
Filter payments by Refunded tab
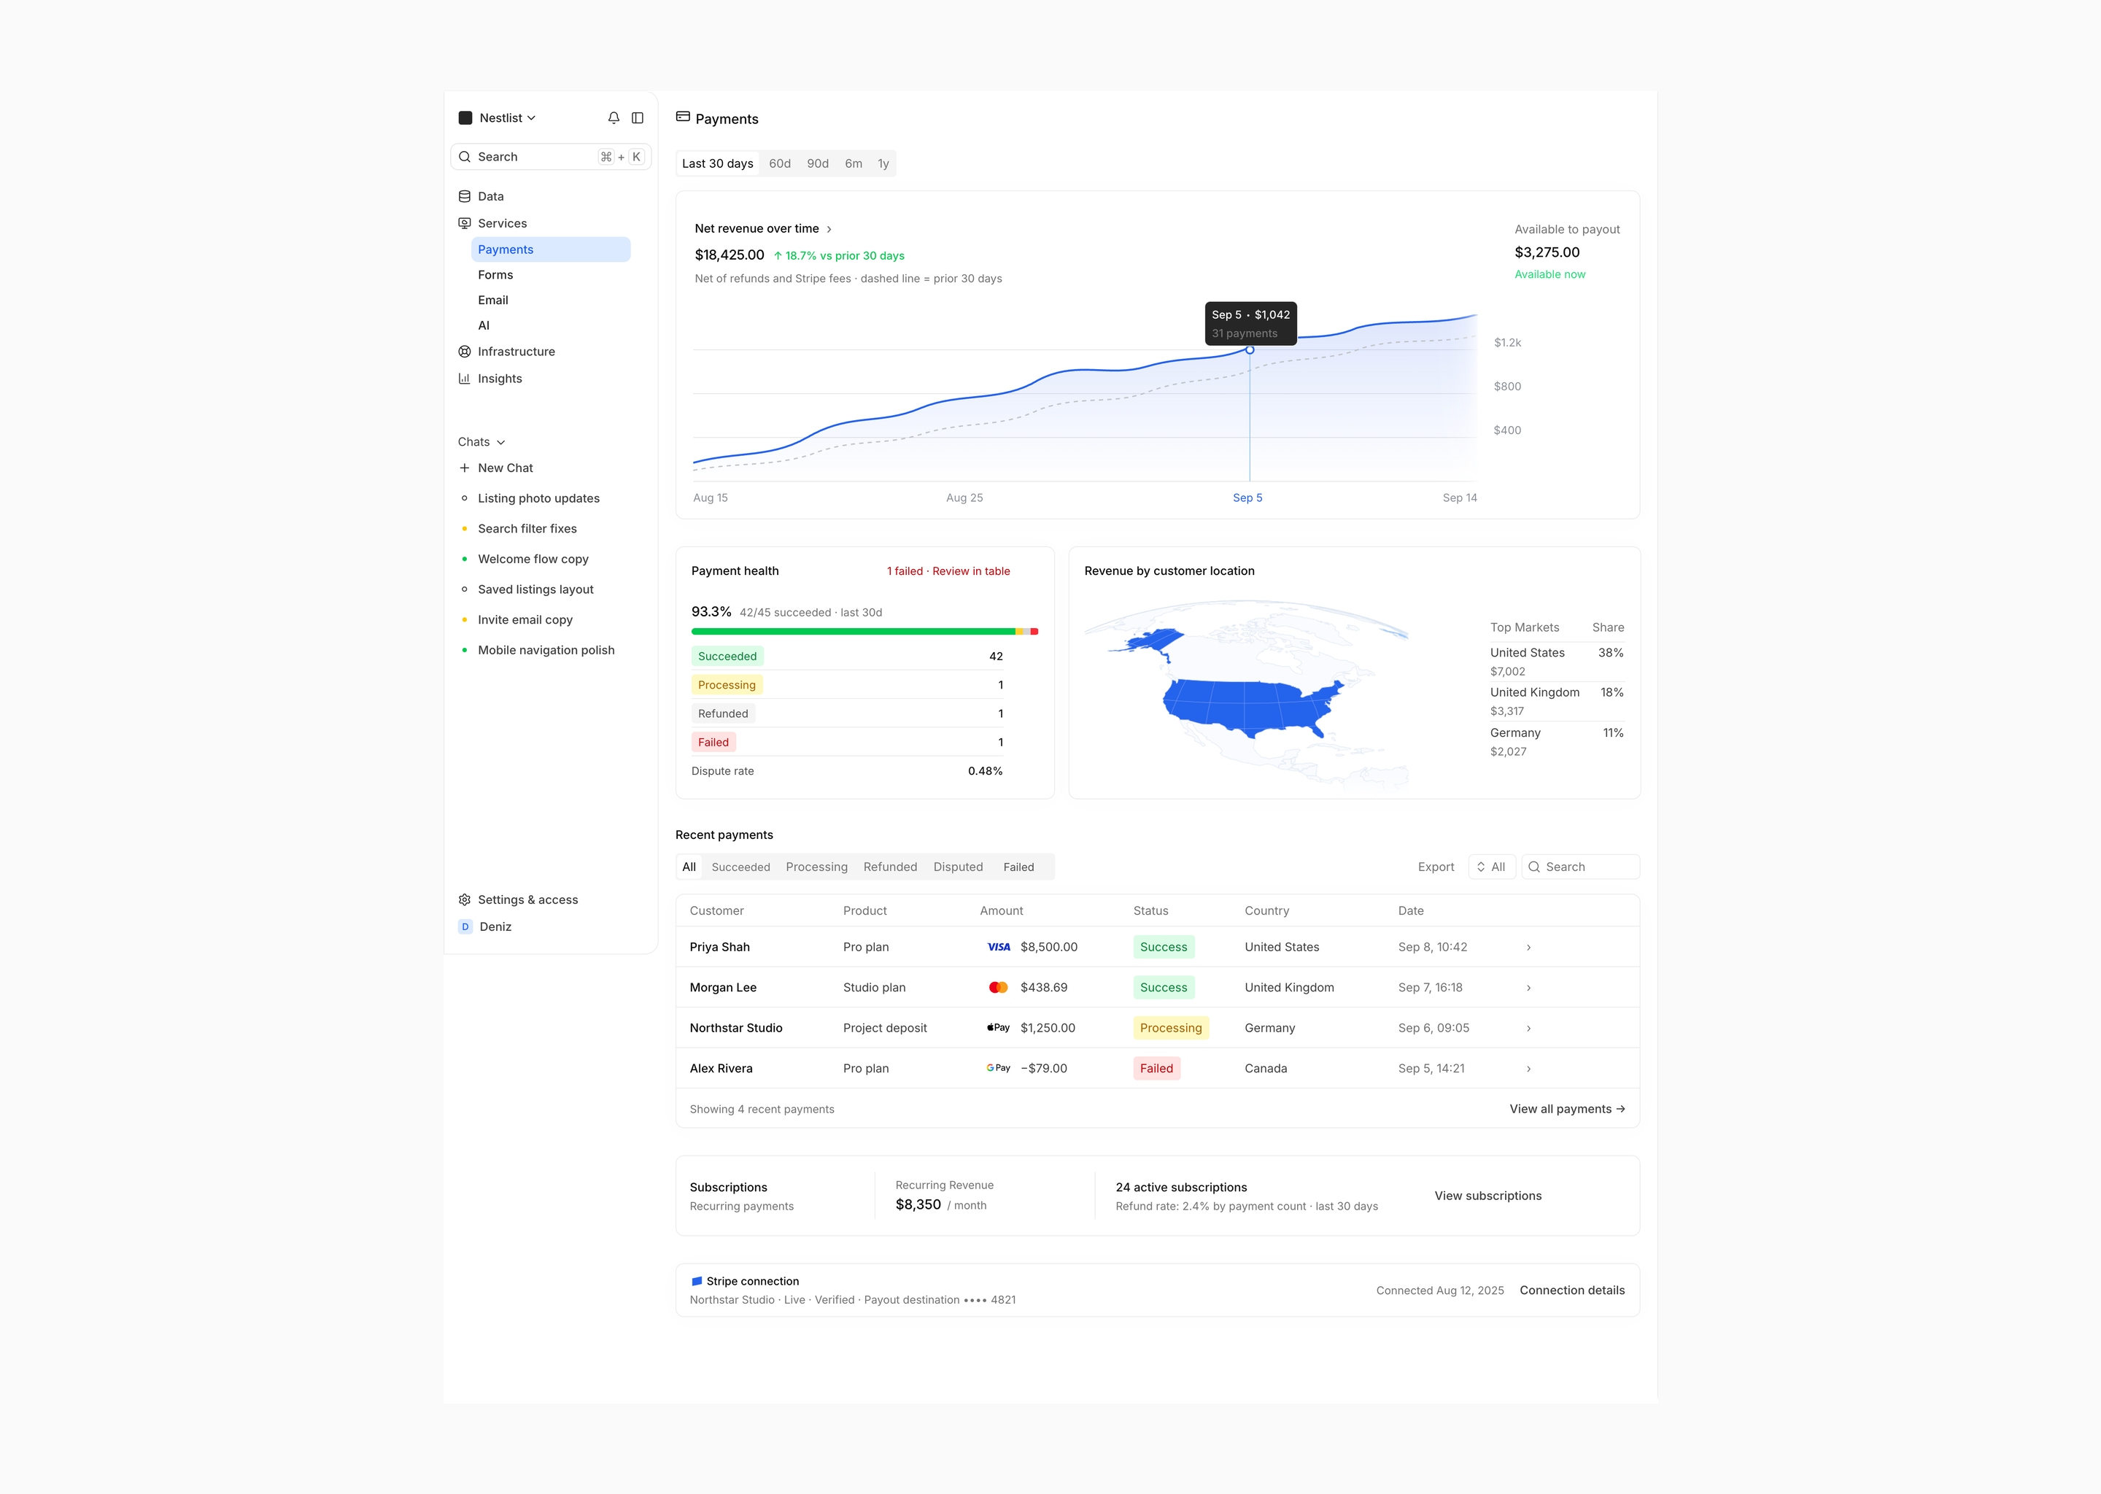(891, 867)
